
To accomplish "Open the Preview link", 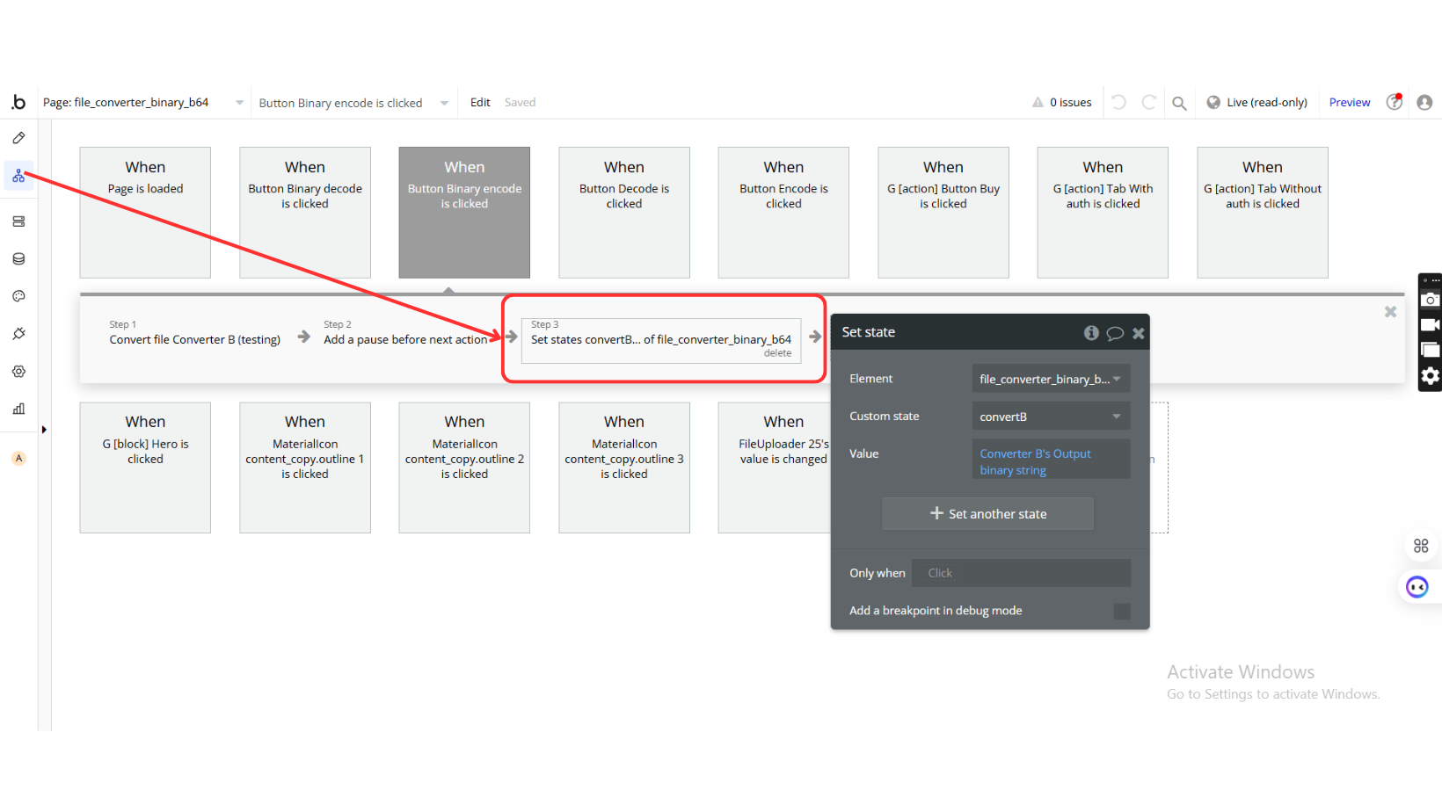I will point(1349,103).
